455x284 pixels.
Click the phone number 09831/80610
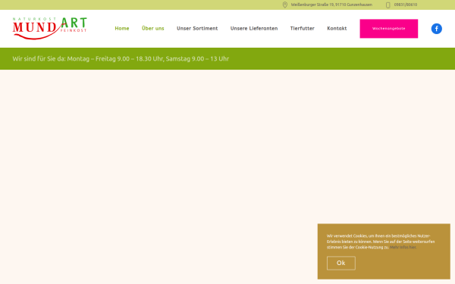pos(406,5)
